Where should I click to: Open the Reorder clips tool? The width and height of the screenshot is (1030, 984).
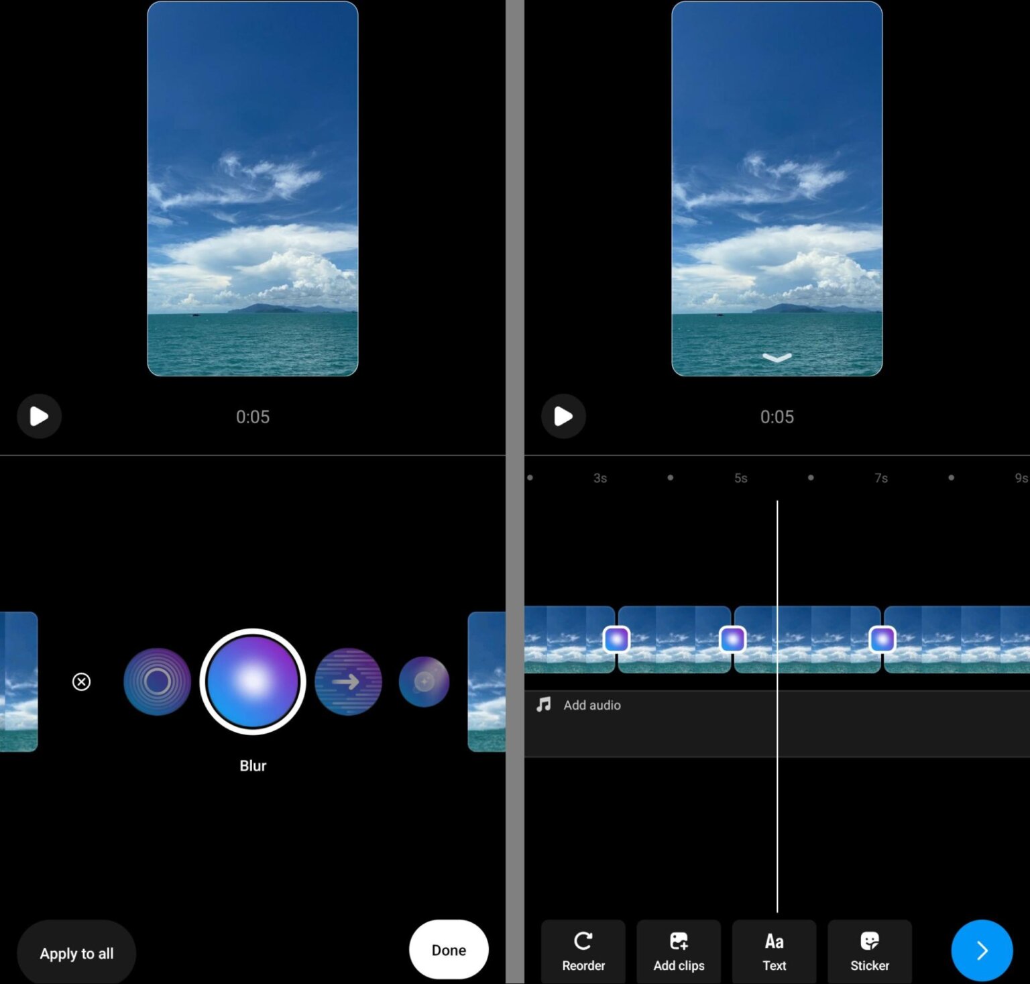tap(583, 952)
